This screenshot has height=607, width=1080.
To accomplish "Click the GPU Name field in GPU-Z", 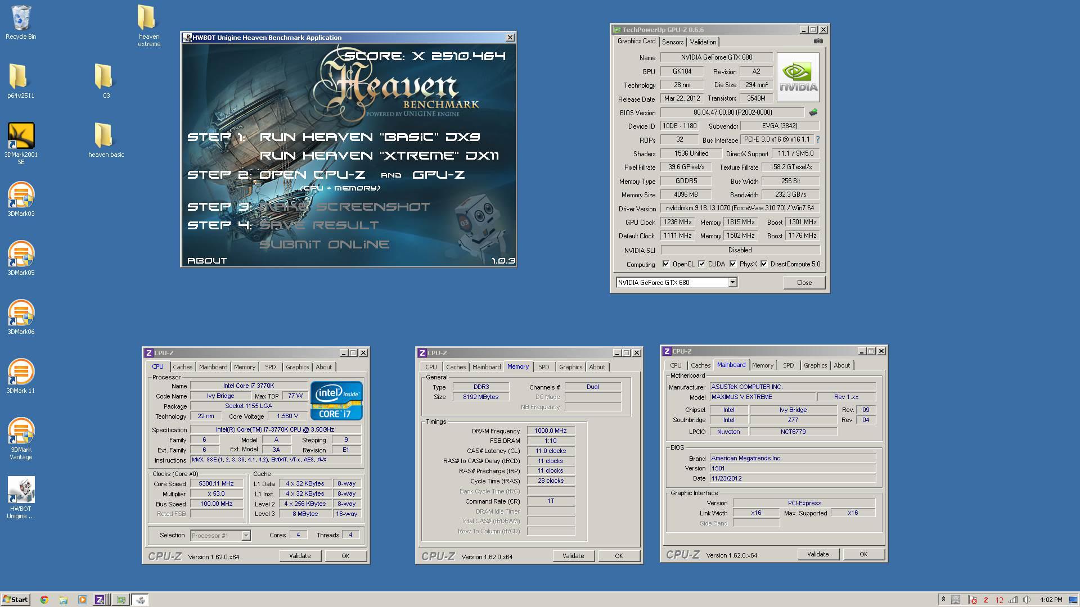I will (716, 57).
